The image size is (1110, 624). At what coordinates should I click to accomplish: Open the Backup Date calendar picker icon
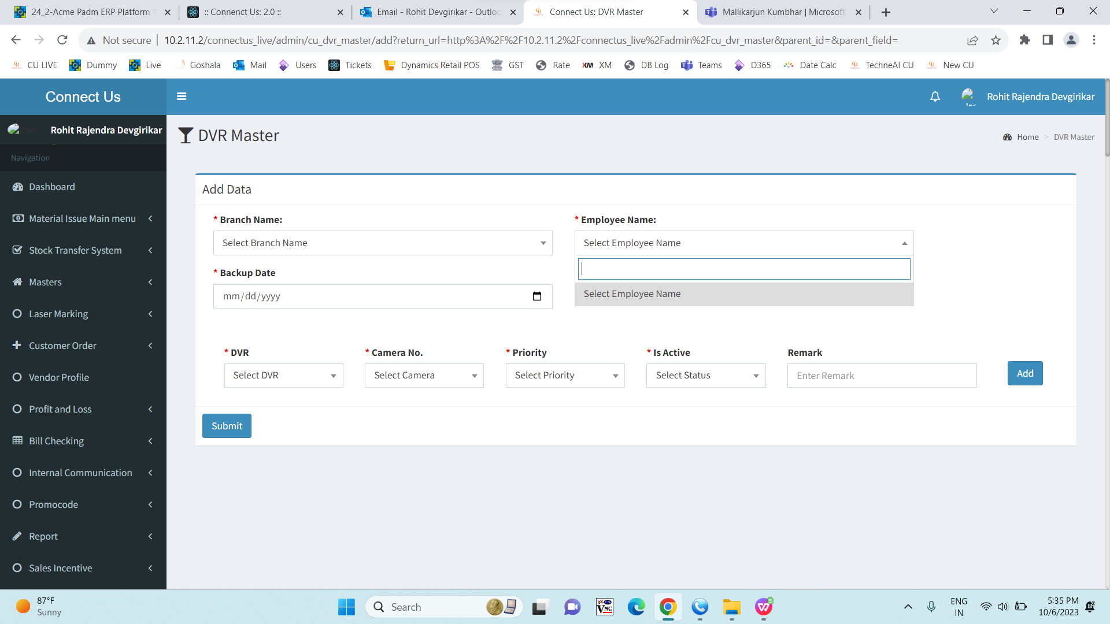(537, 296)
